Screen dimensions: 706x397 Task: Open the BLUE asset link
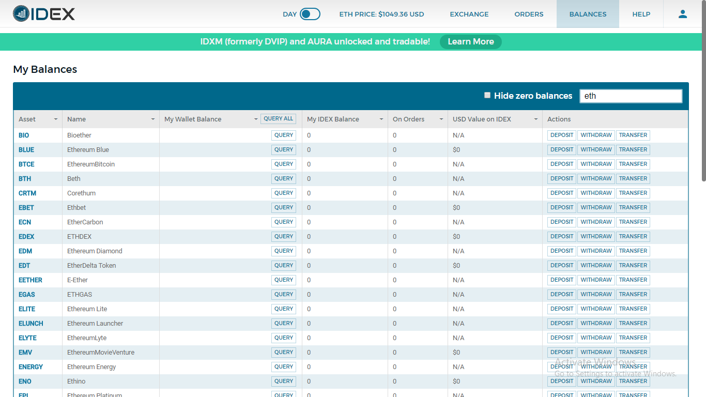click(26, 150)
